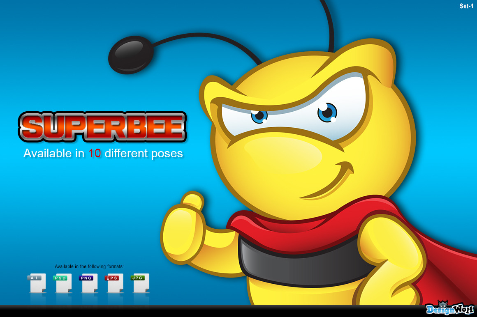Click the bee's left blue eye
The width and height of the screenshot is (477, 317).
pyautogui.click(x=259, y=116)
